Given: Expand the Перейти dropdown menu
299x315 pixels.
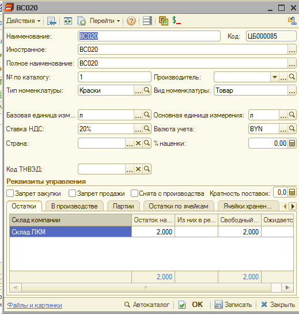Looking at the screenshot, I should coord(105,21).
